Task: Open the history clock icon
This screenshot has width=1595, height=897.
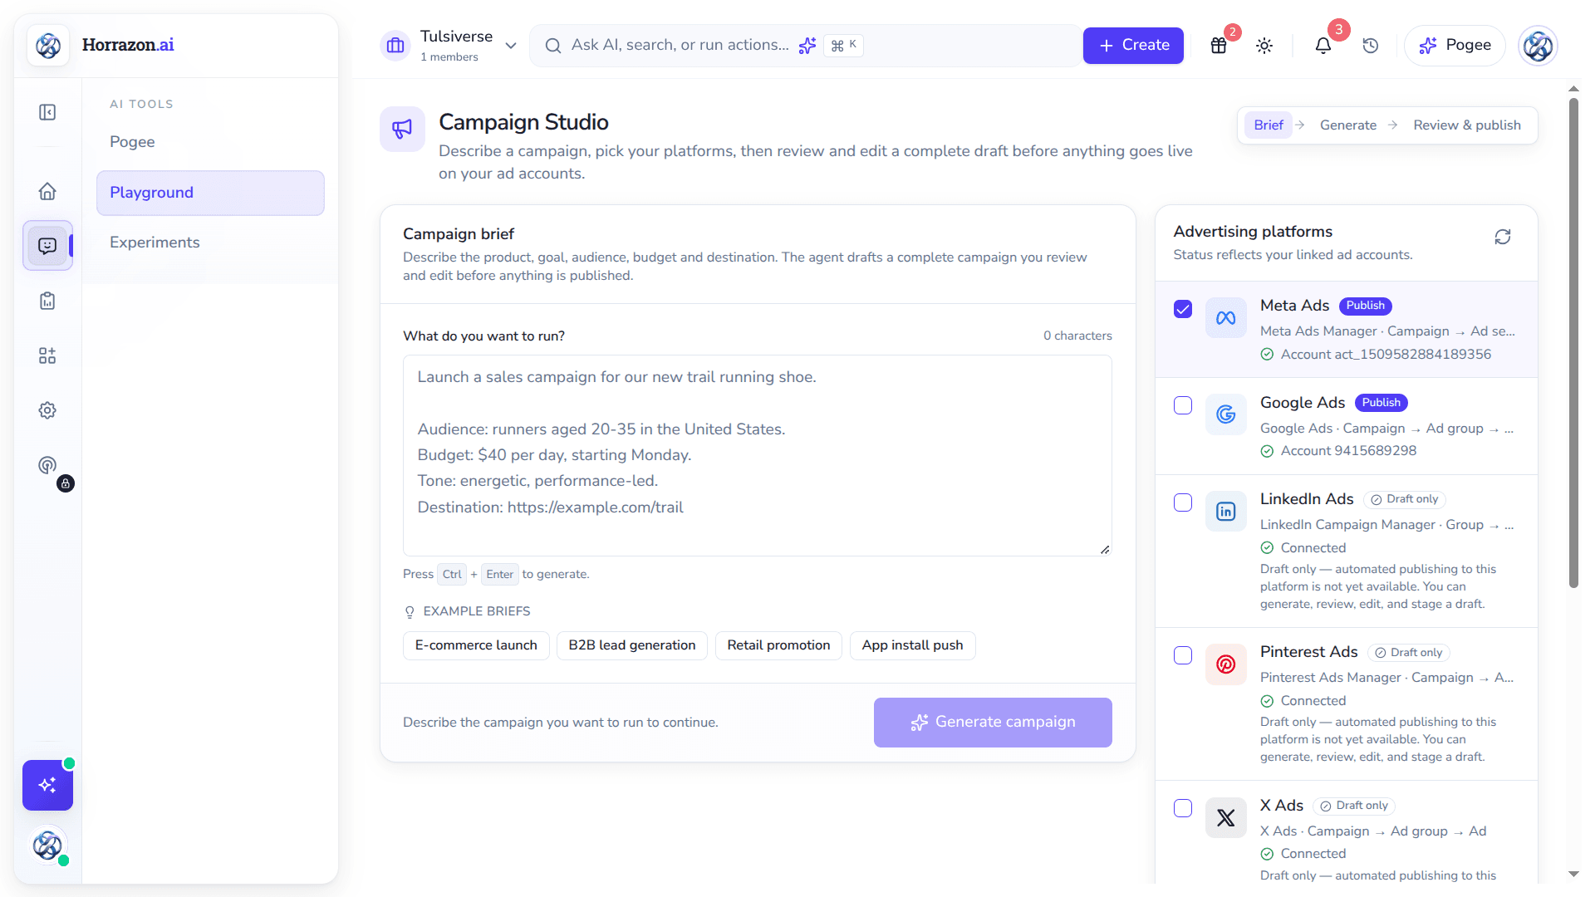Action: click(x=1371, y=46)
